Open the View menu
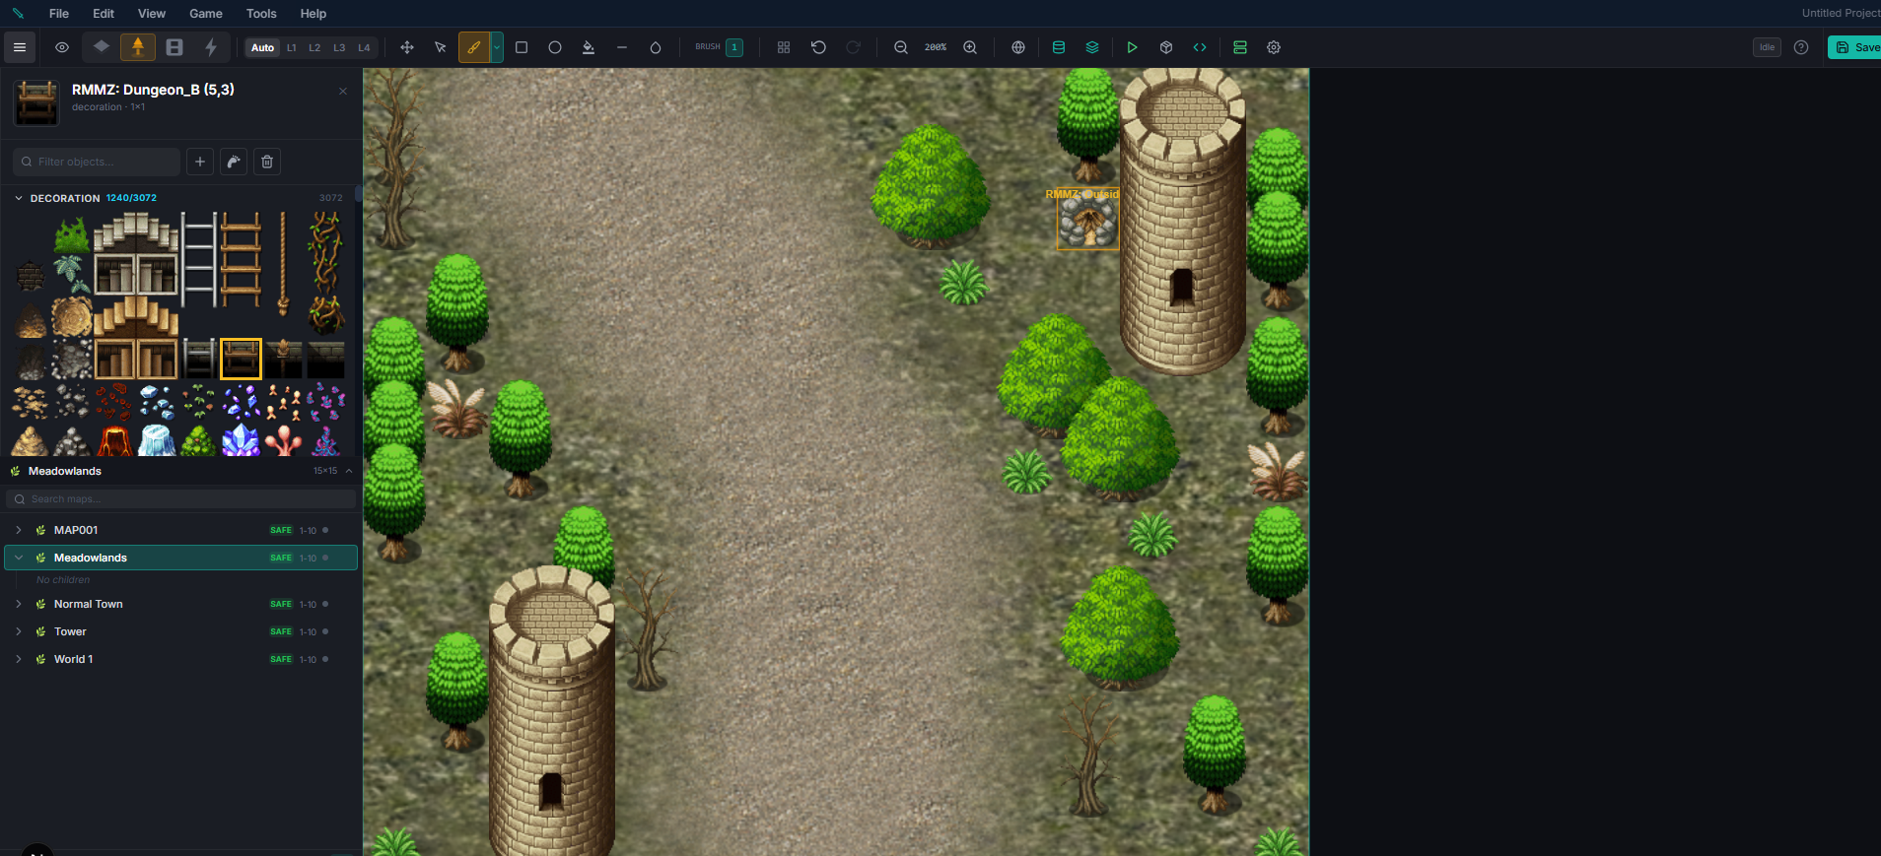Image resolution: width=1881 pixels, height=856 pixels. pyautogui.click(x=152, y=14)
